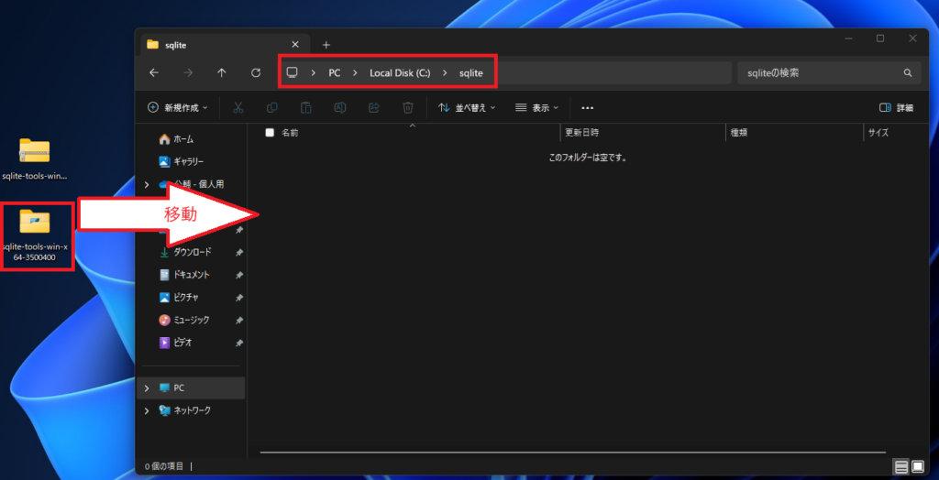
Task: Close the sqlite tab
Action: pos(295,44)
